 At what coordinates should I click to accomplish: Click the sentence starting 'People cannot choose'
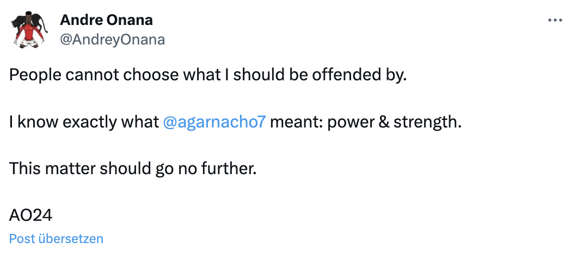(207, 75)
